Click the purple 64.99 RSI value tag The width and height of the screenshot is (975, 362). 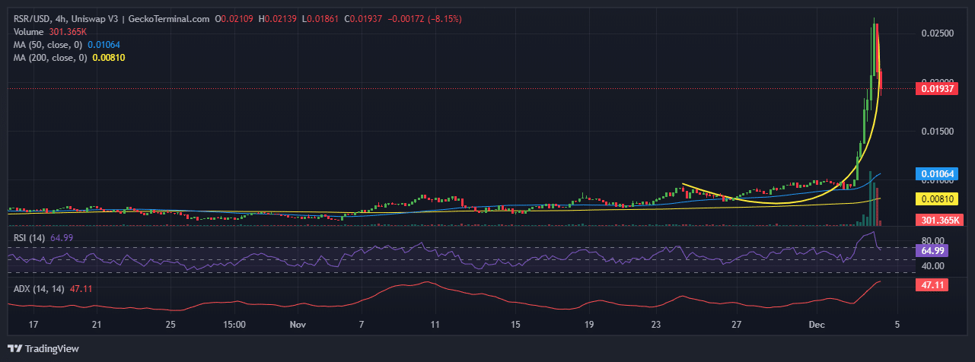pyautogui.click(x=932, y=250)
